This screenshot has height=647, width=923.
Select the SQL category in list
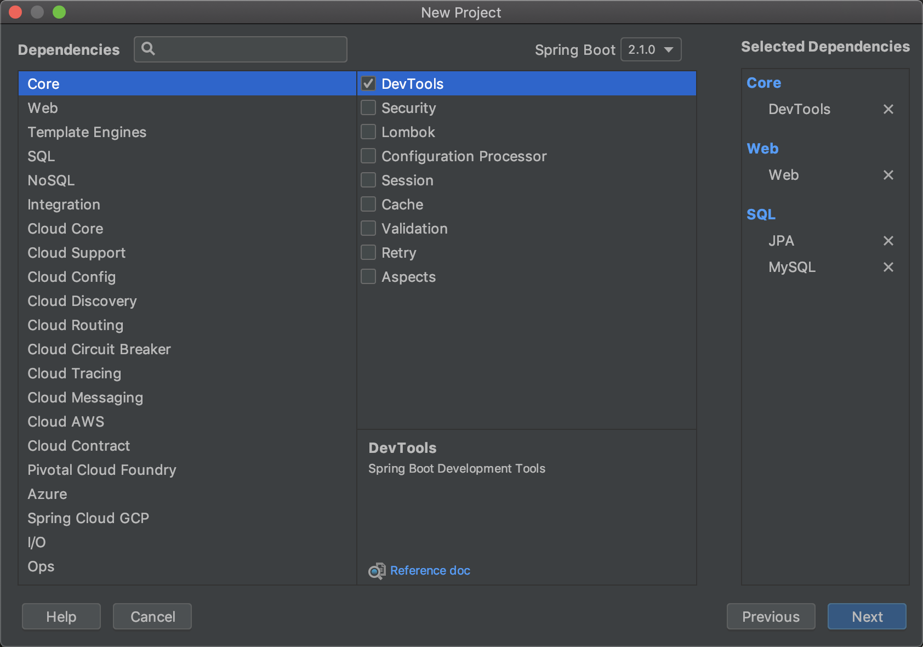(x=187, y=156)
